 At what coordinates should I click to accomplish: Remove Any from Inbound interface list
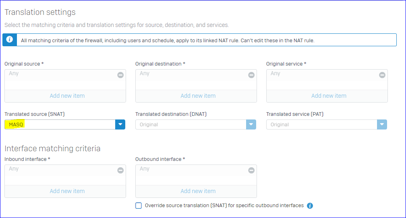(120, 170)
